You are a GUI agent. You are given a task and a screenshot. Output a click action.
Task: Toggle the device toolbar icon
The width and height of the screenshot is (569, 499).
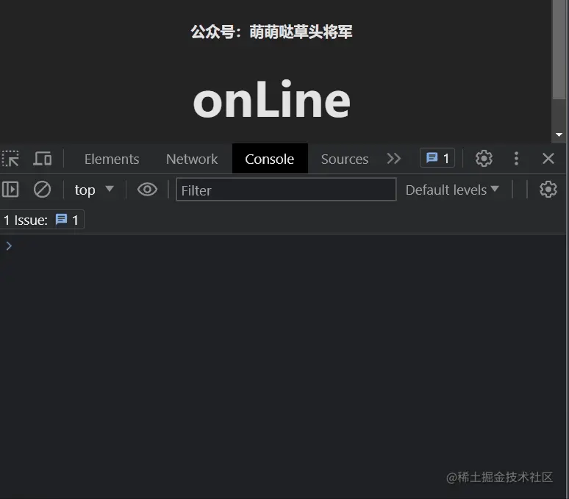click(x=43, y=159)
